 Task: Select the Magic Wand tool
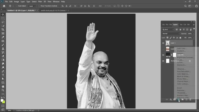3,26
